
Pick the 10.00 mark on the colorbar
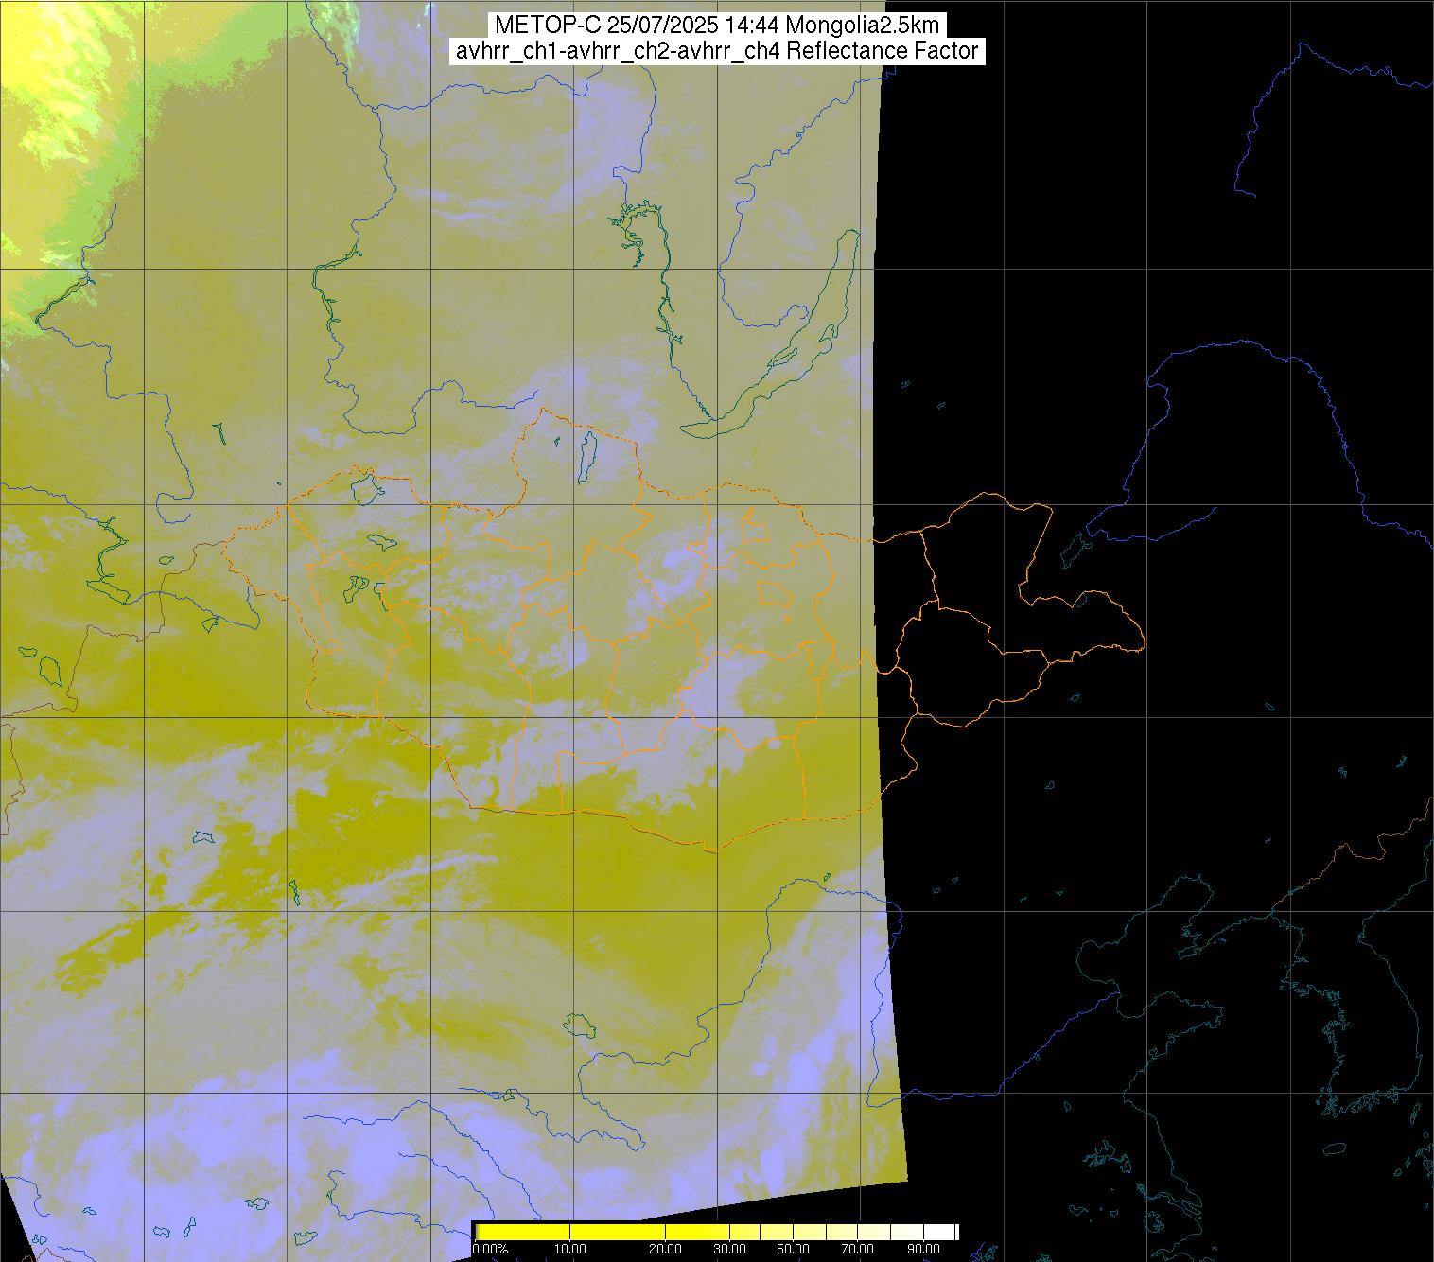(569, 1250)
